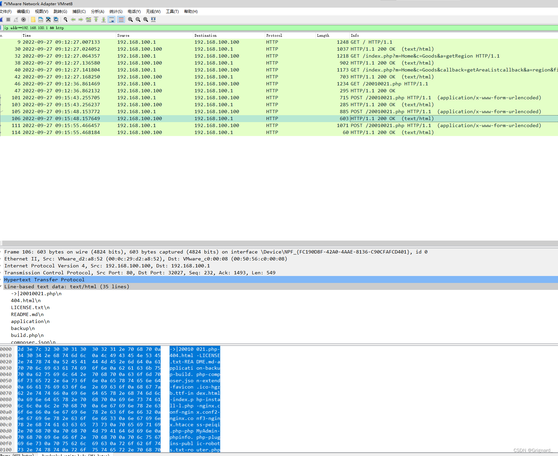The height and width of the screenshot is (456, 558).
Task: Reset text size to normal
Action: pos(146,20)
